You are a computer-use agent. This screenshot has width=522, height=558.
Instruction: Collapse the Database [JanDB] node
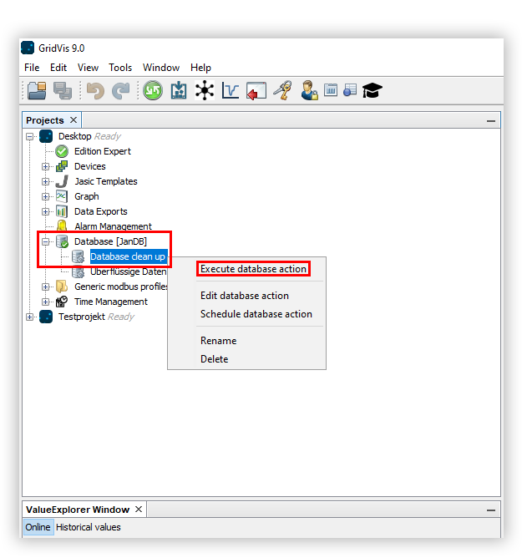[x=46, y=241]
